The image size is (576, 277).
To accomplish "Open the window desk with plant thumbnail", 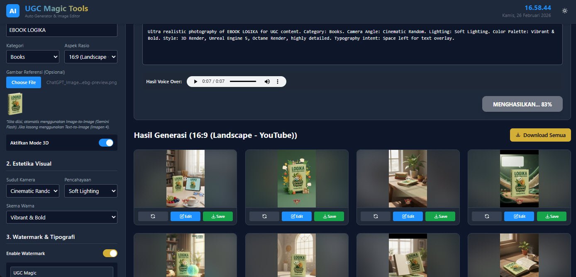I will (x=408, y=178).
